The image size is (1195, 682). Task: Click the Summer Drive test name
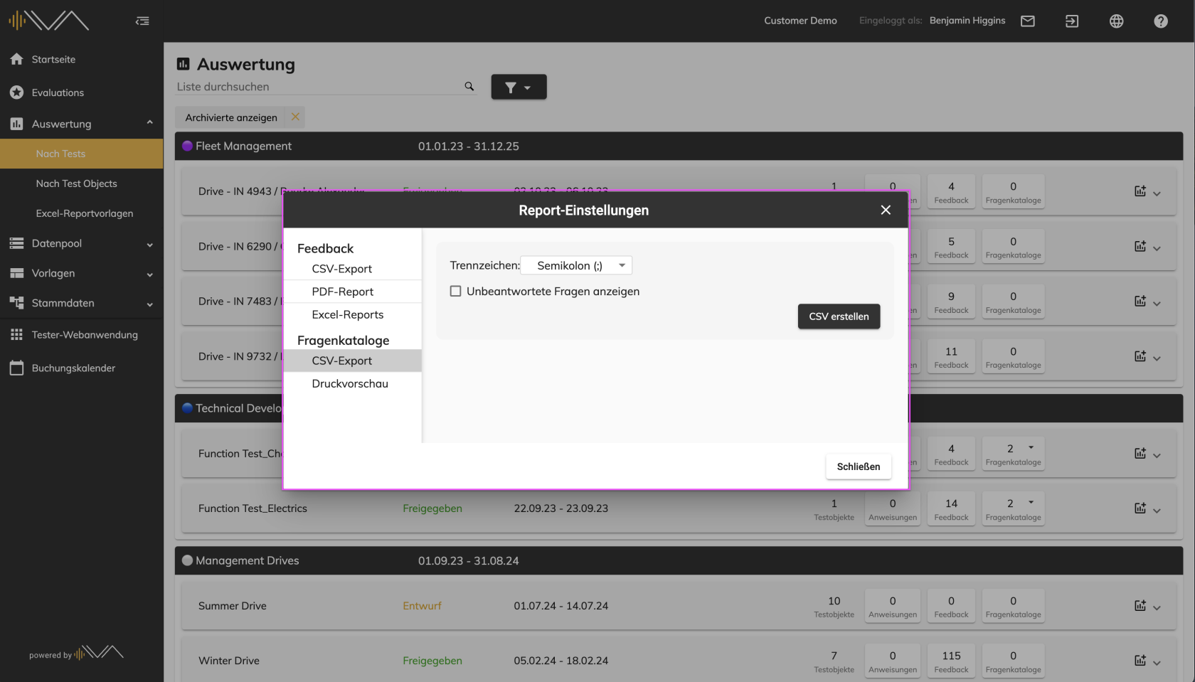pos(233,606)
